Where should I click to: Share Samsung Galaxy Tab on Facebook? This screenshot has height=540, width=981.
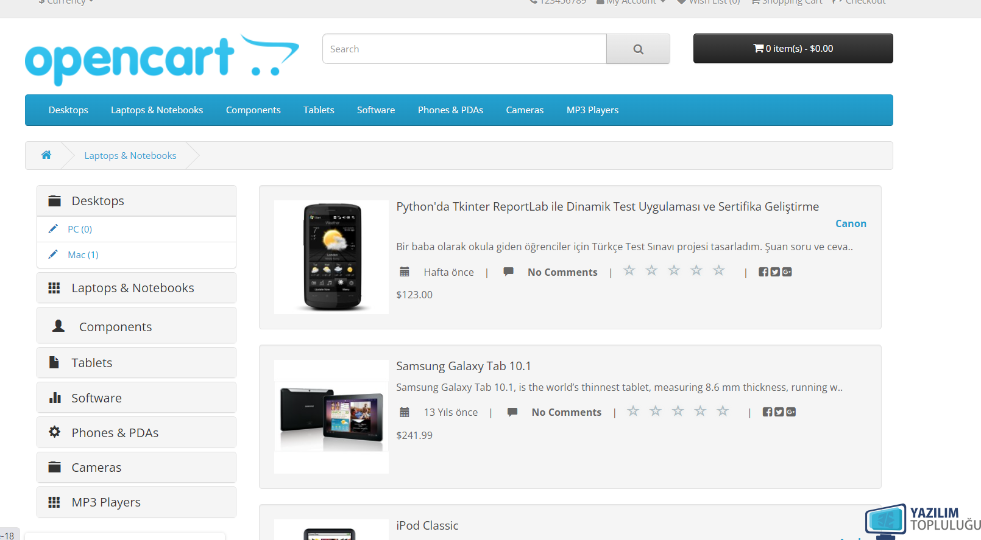[768, 412]
